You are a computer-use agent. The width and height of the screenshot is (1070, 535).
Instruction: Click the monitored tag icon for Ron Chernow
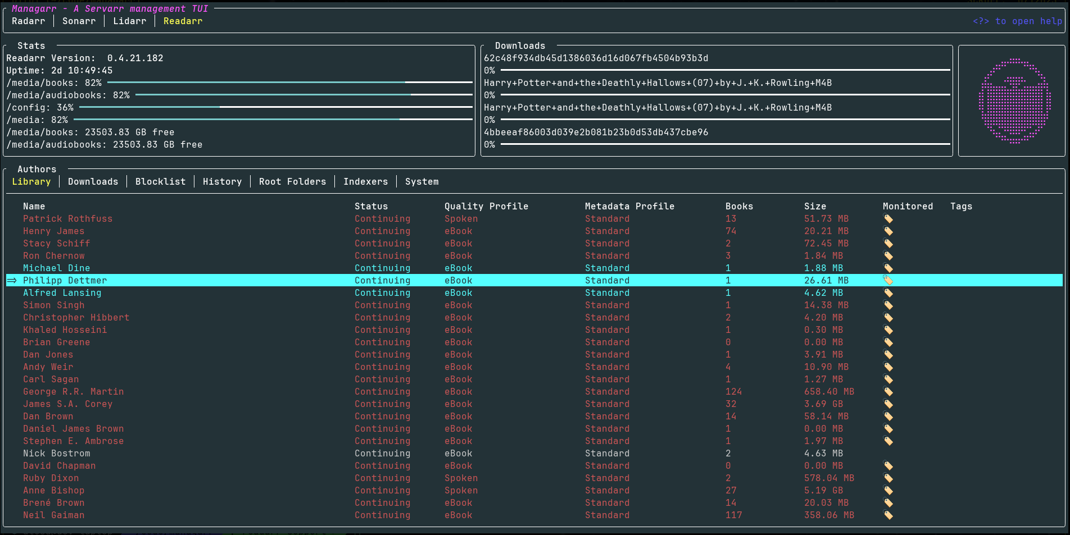pos(888,256)
